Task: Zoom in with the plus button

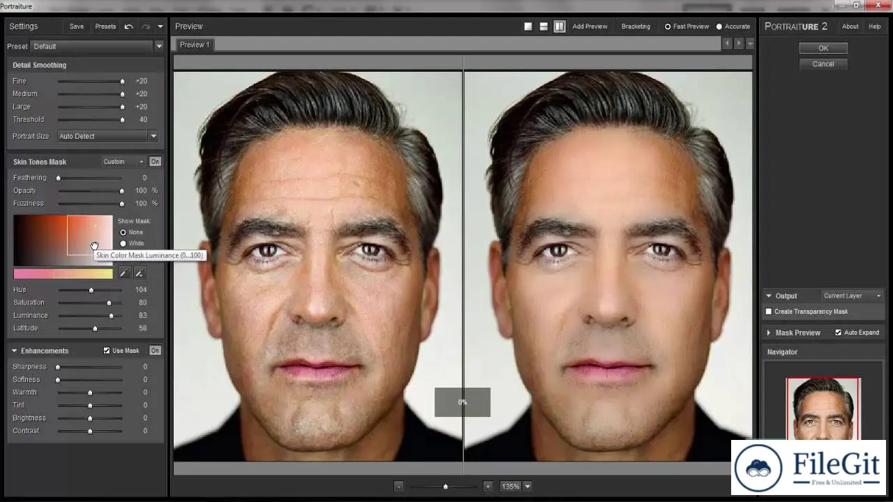Action: click(x=488, y=487)
